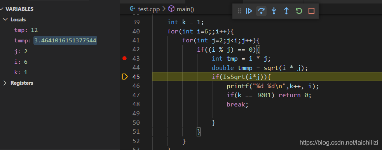Click the Step Into arrow icon
Viewport: 382px width, 150px height.
coord(274,11)
